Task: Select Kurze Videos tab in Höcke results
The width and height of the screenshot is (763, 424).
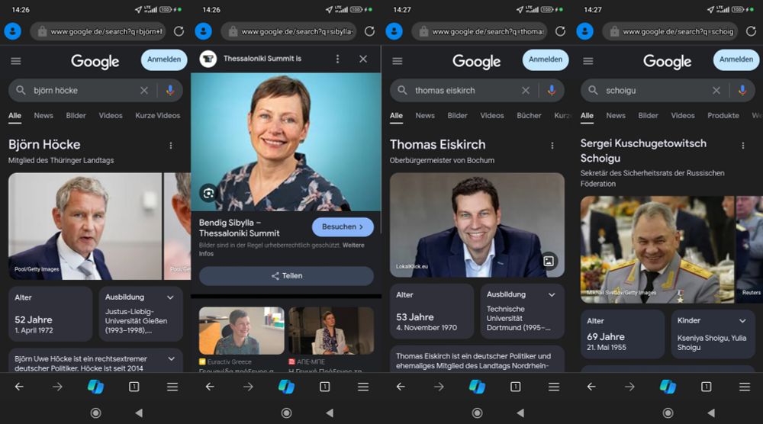Action: point(158,116)
